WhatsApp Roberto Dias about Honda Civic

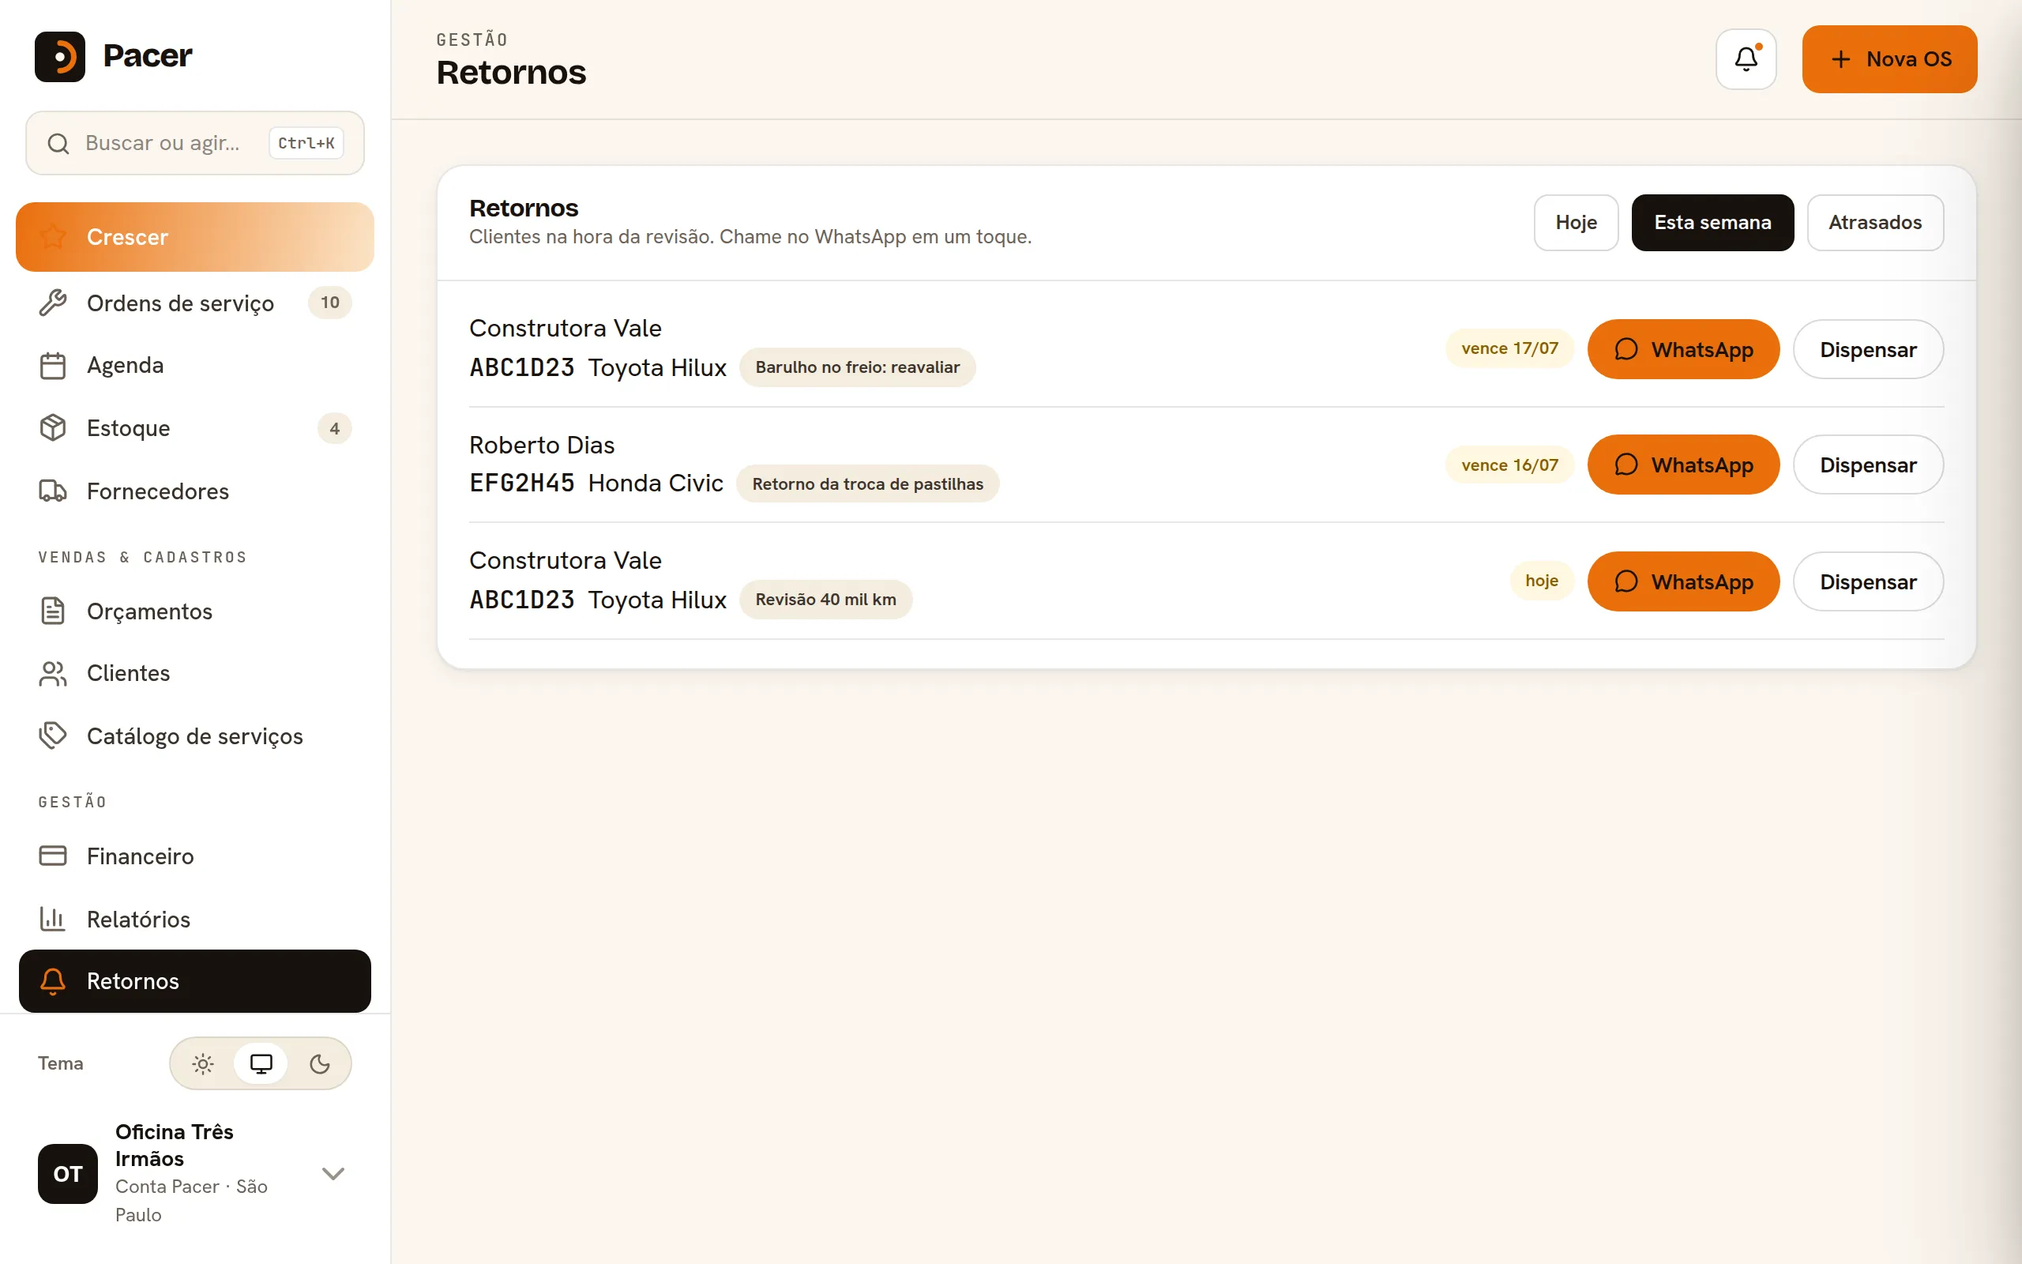pos(1683,465)
